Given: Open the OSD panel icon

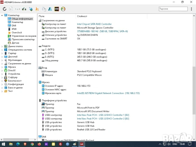Looking at the screenshot, I should [x=57, y=9].
